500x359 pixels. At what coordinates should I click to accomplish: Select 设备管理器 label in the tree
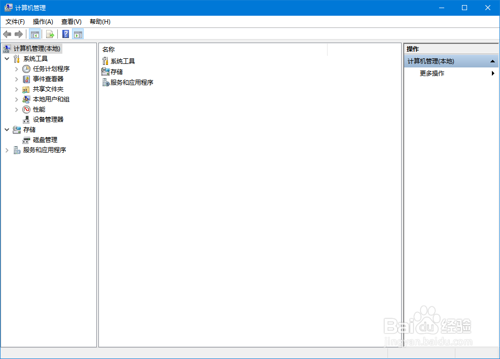point(48,120)
